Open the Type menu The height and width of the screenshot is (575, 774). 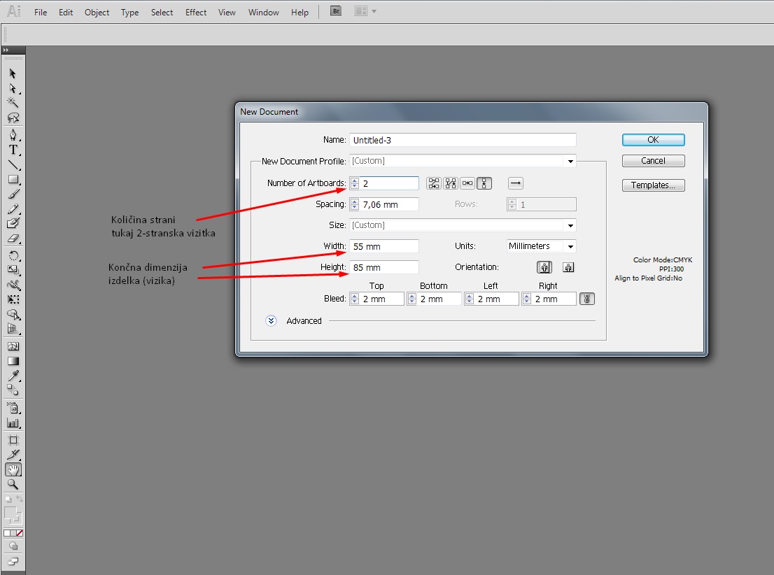pyautogui.click(x=130, y=13)
